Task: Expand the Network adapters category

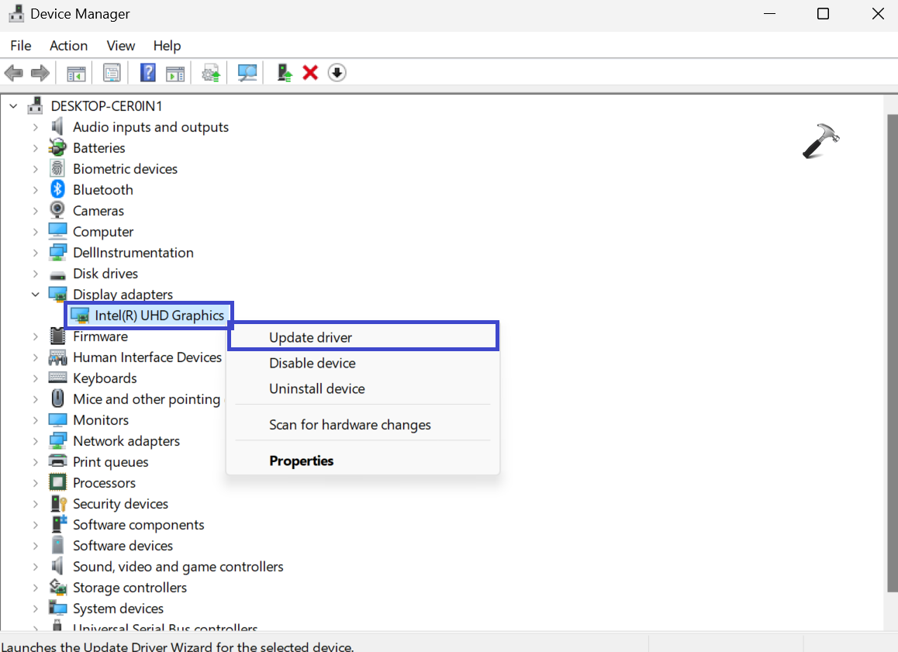Action: pyautogui.click(x=36, y=441)
